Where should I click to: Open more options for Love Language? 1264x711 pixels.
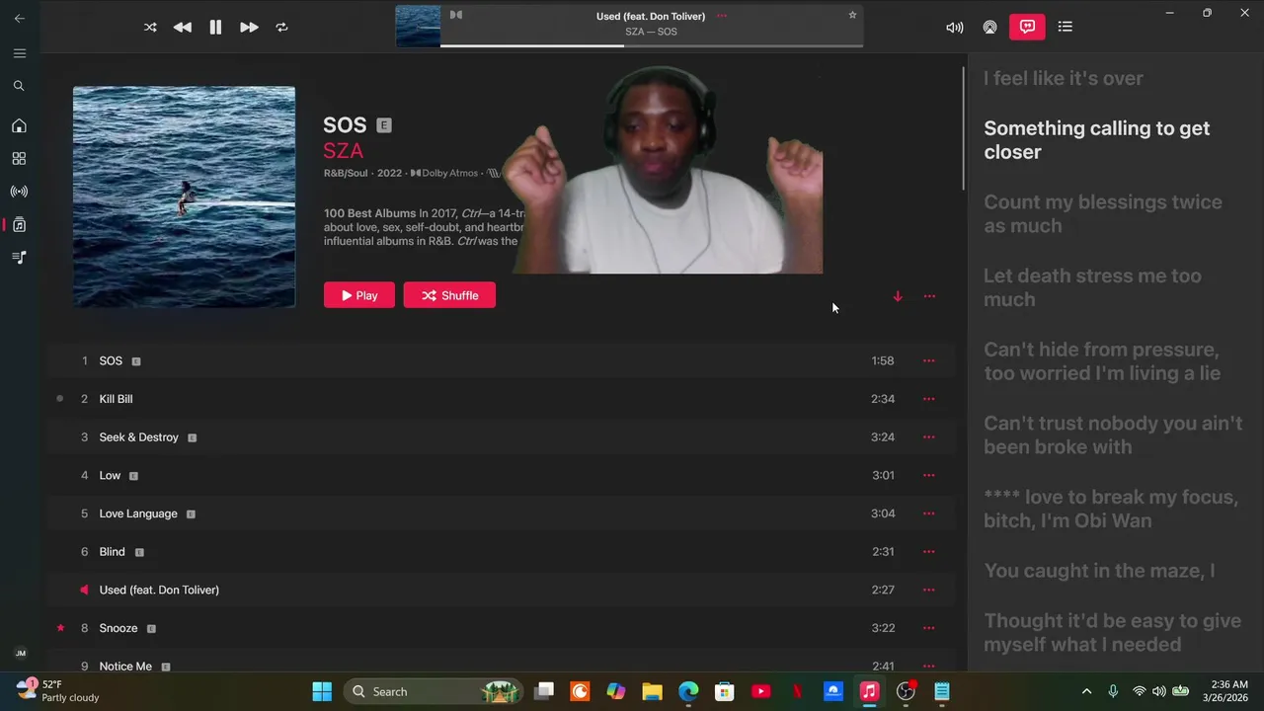[928, 513]
